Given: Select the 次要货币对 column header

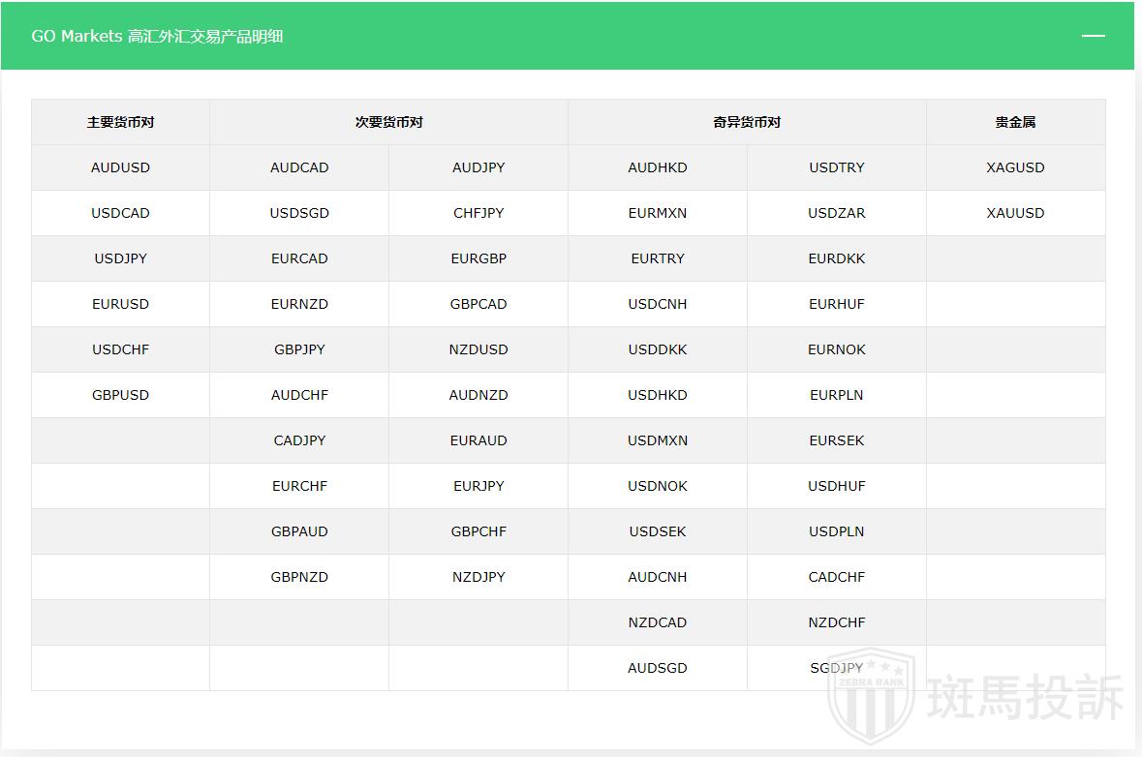Looking at the screenshot, I should pos(389,122).
